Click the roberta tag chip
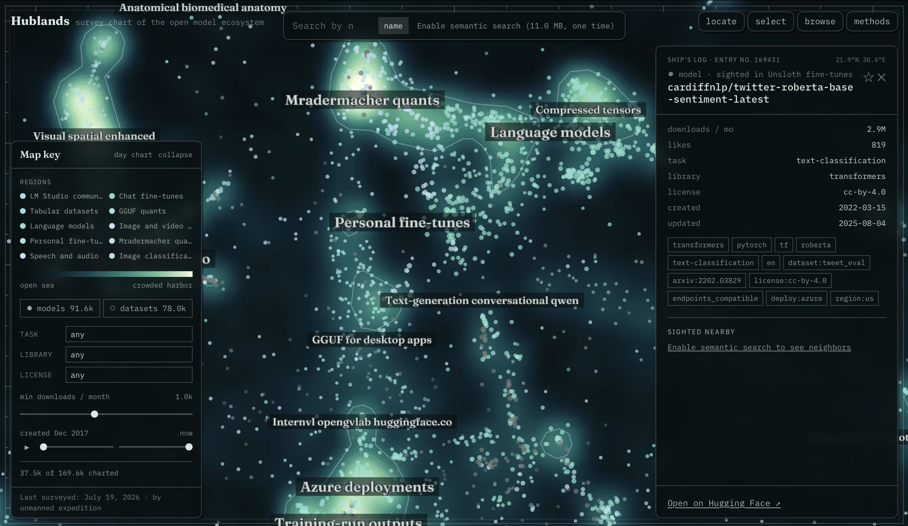The width and height of the screenshot is (908, 526). coord(816,245)
